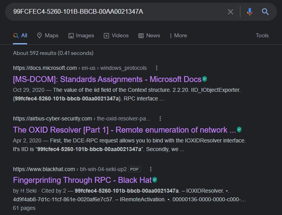Start voice search with the microphone icon
282x215 pixels.
pos(250,12)
